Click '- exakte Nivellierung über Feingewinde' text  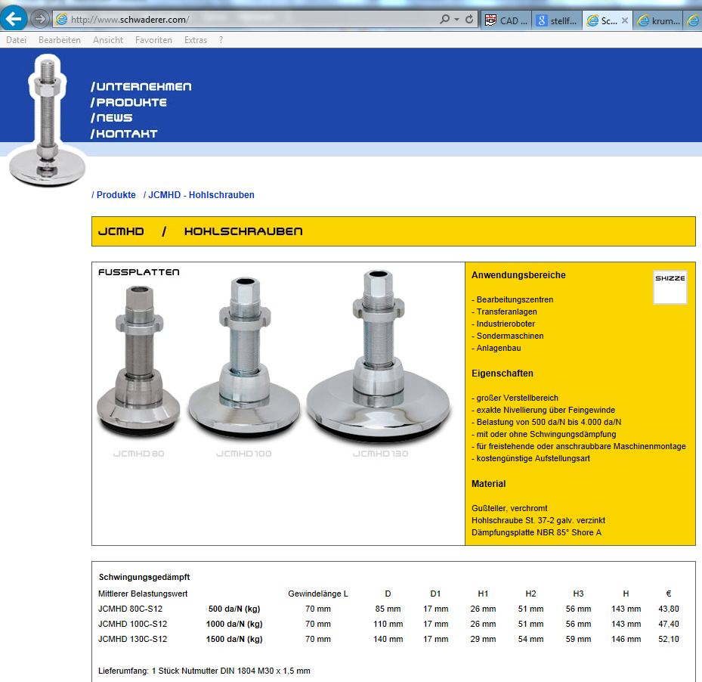543,410
